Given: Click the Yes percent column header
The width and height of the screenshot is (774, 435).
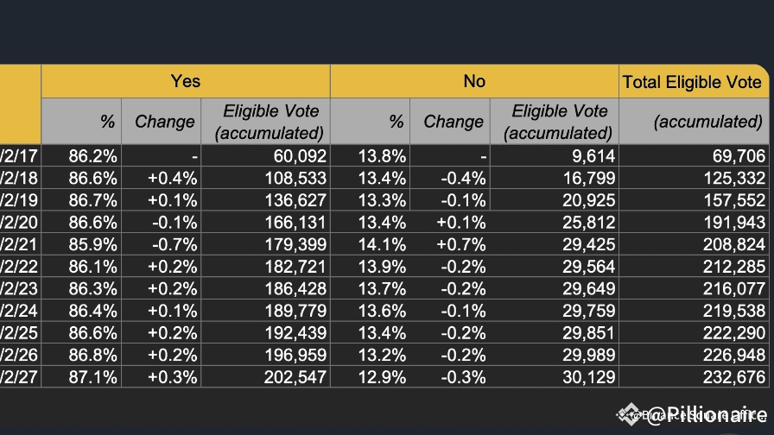Looking at the screenshot, I should click(x=81, y=122).
